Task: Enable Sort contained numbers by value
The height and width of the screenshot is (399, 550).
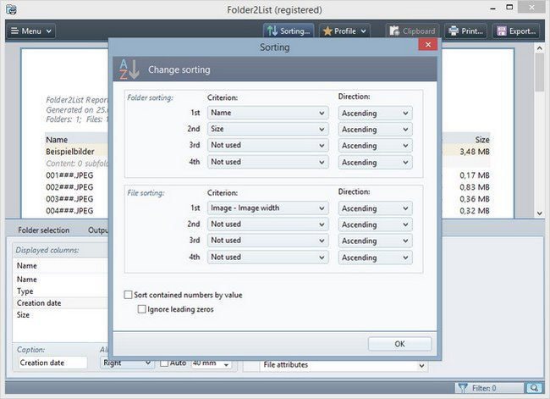Action: point(129,295)
